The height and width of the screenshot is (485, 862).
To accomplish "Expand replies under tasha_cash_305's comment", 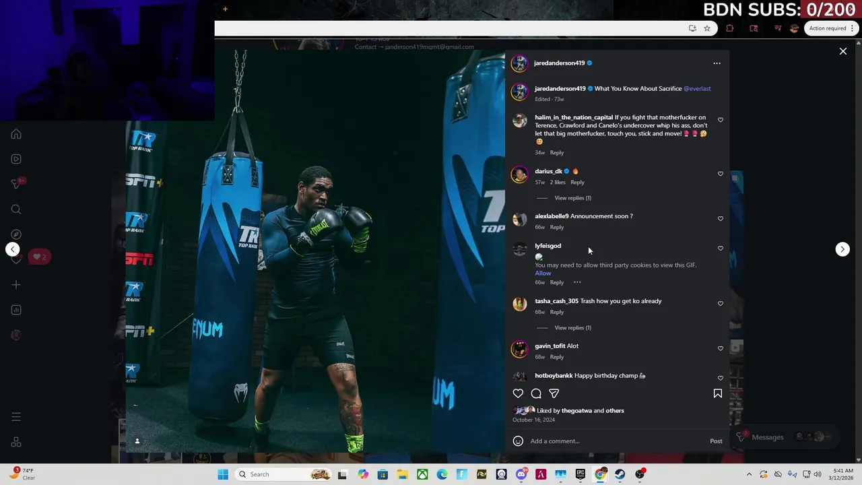I will 572,328.
